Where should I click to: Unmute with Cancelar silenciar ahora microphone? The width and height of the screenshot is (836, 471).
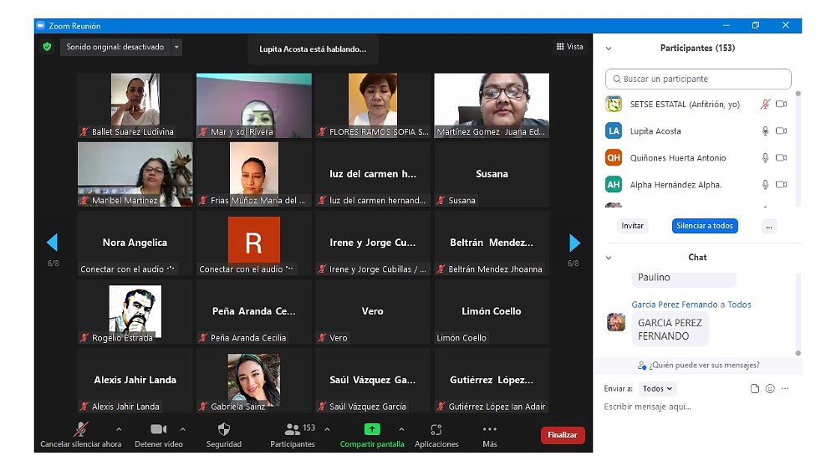pyautogui.click(x=81, y=430)
